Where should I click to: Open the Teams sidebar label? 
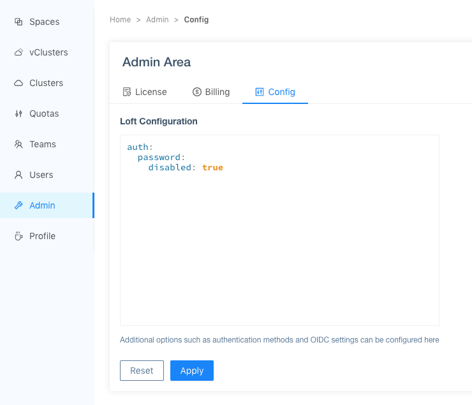43,144
